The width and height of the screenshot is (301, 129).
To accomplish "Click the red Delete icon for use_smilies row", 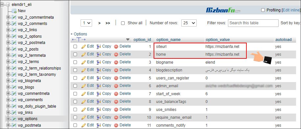I will tap(116, 109).
